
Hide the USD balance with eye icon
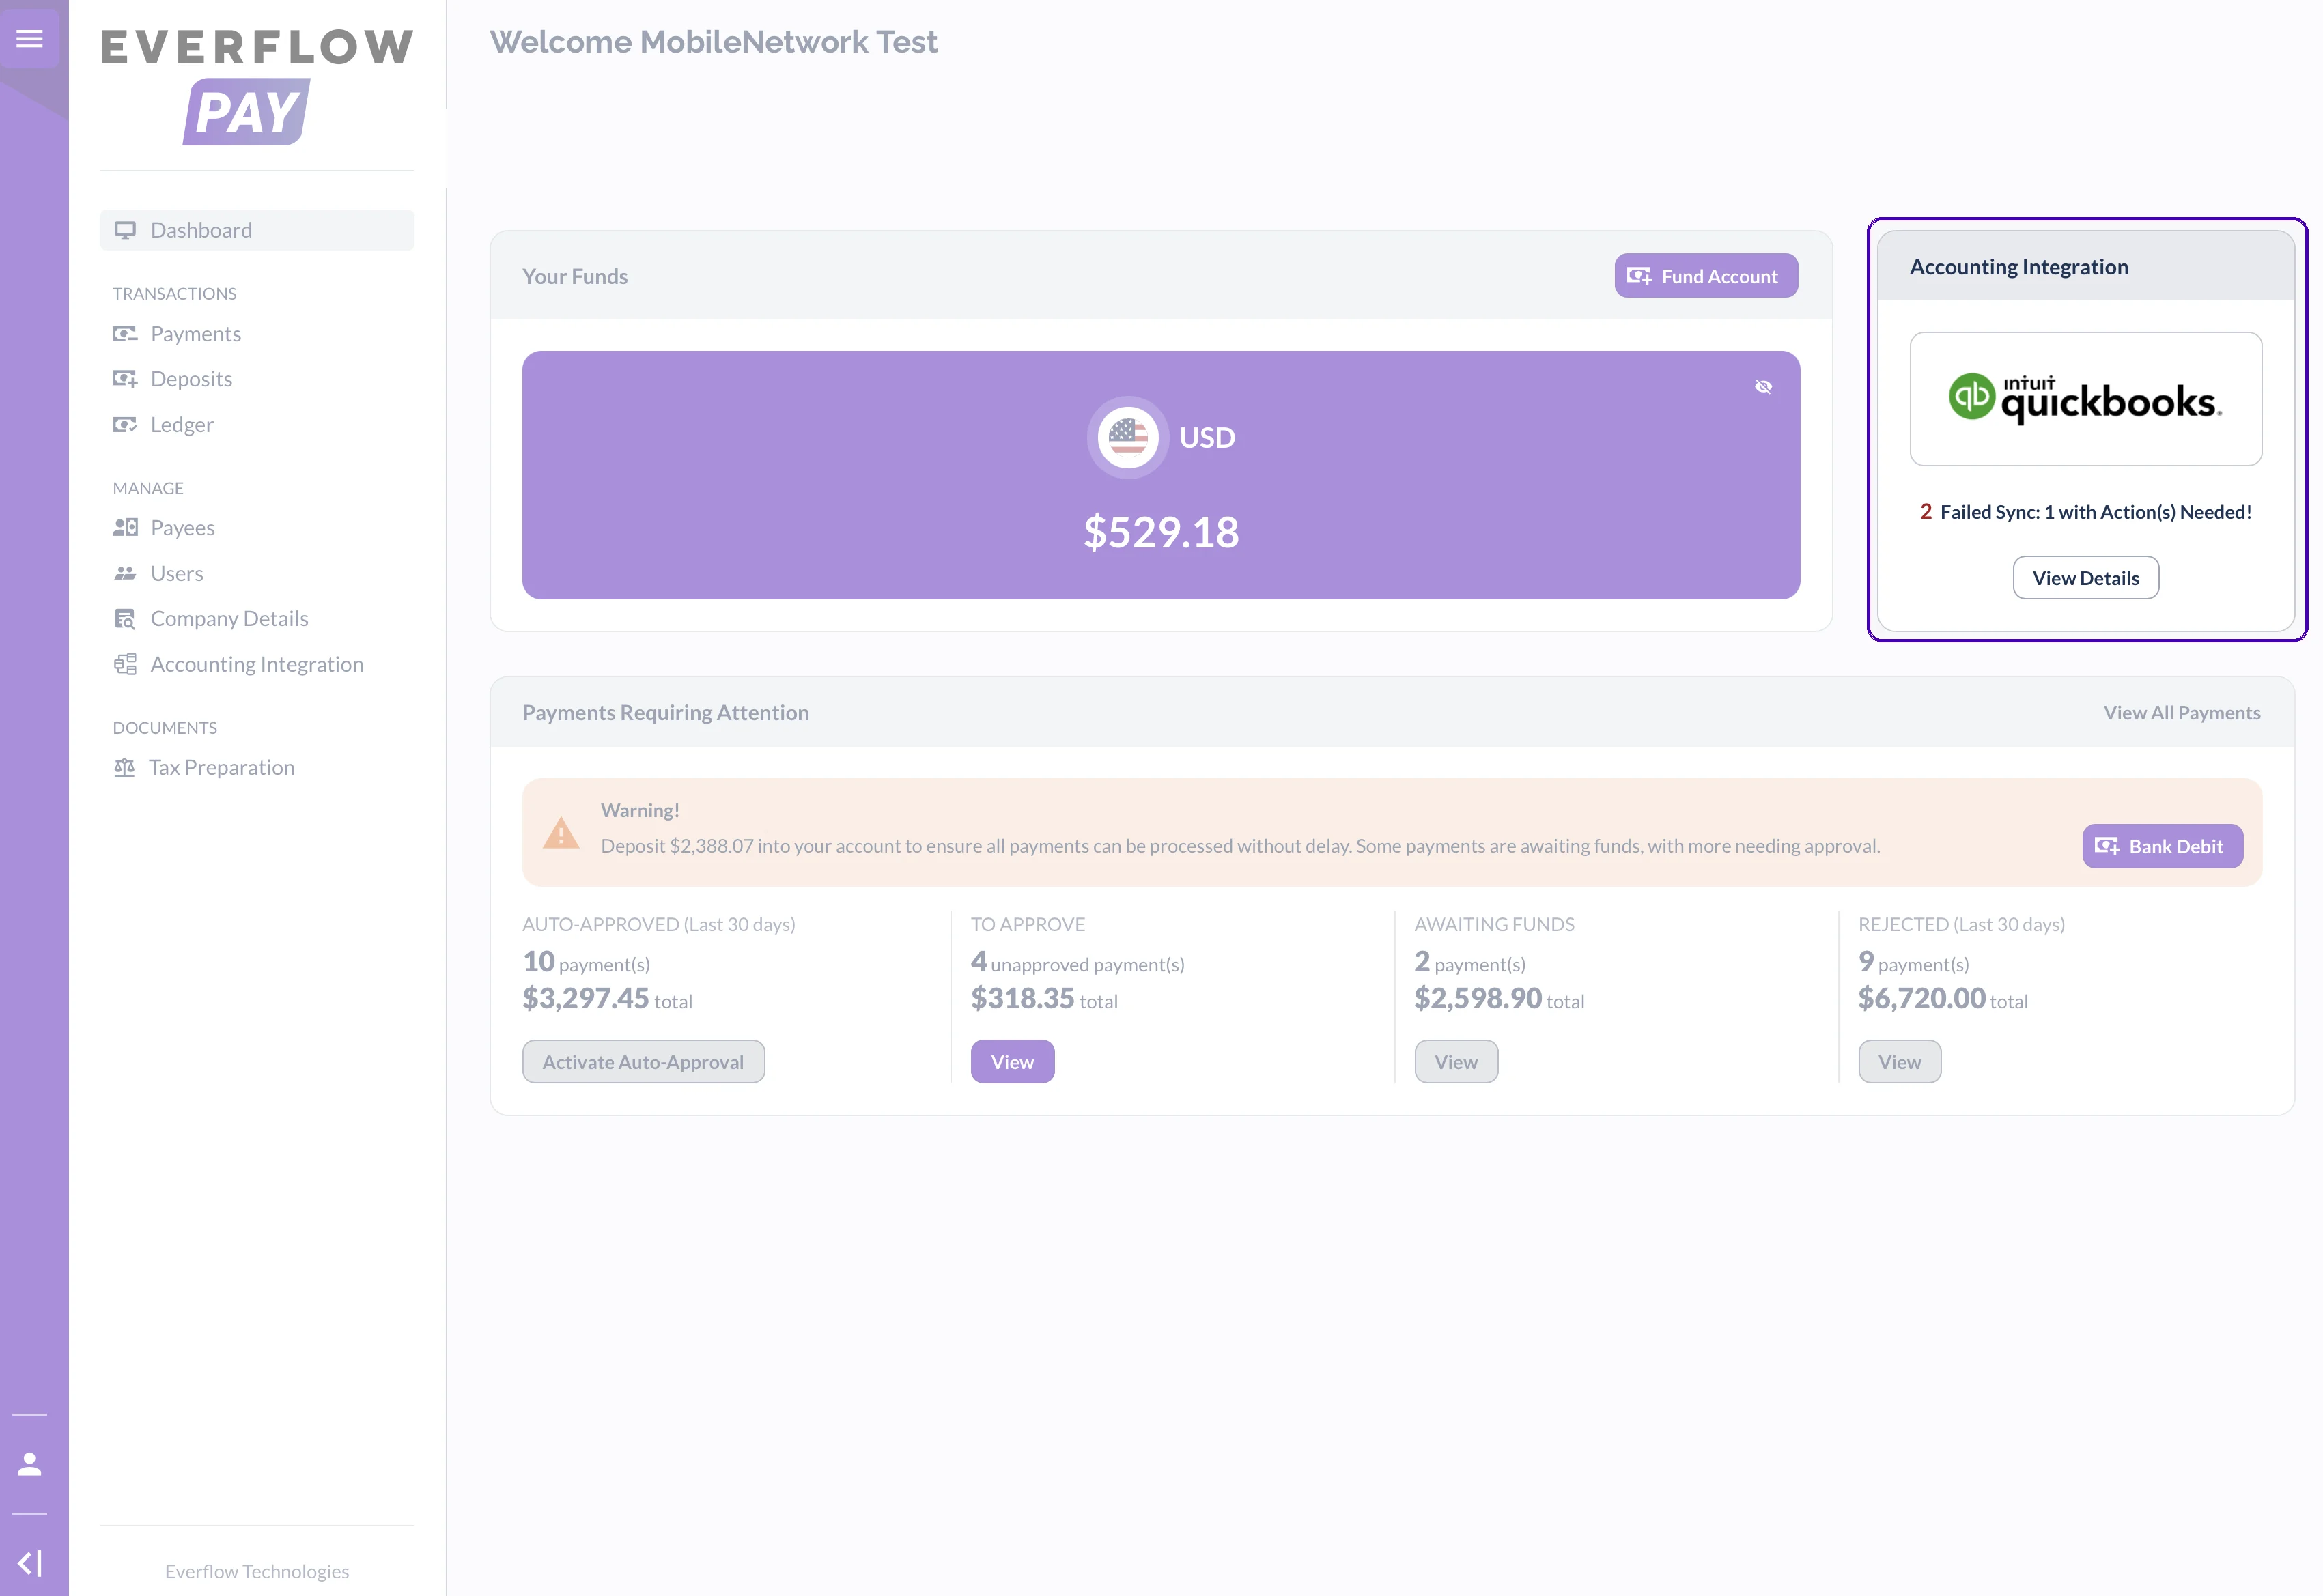[x=1763, y=387]
